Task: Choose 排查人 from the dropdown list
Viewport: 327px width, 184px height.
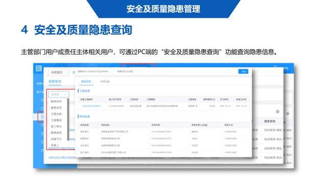Action: 55,145
